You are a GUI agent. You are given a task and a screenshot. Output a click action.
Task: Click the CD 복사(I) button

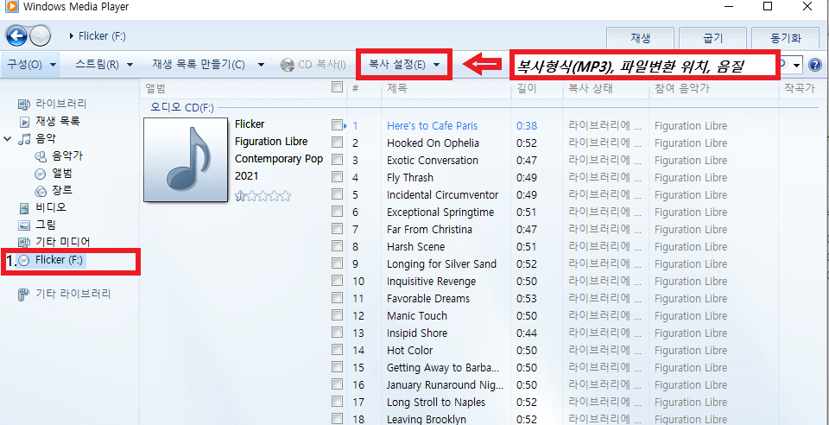[x=313, y=65]
